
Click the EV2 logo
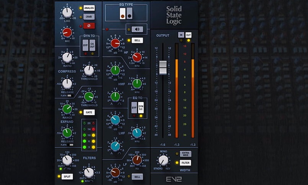point(174,179)
